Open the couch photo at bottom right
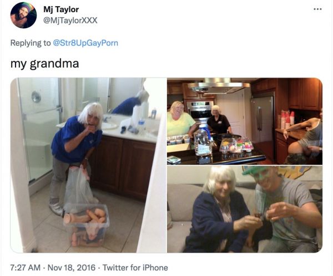The height and width of the screenshot is (276, 333). tap(245, 209)
